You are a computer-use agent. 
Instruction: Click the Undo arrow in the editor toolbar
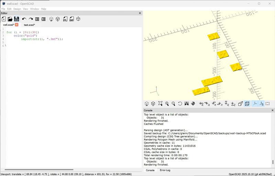(x=24, y=19)
